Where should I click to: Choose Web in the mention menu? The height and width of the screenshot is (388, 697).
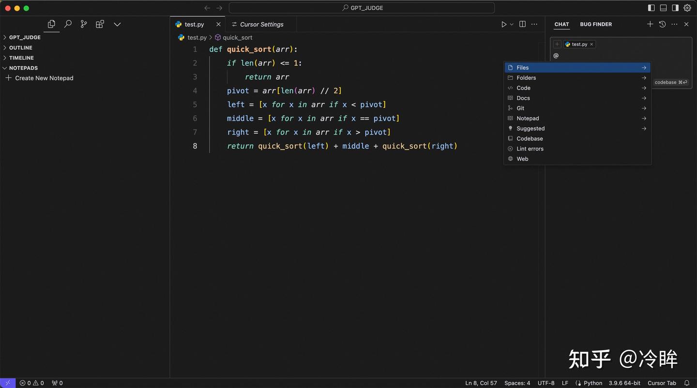(x=522, y=159)
